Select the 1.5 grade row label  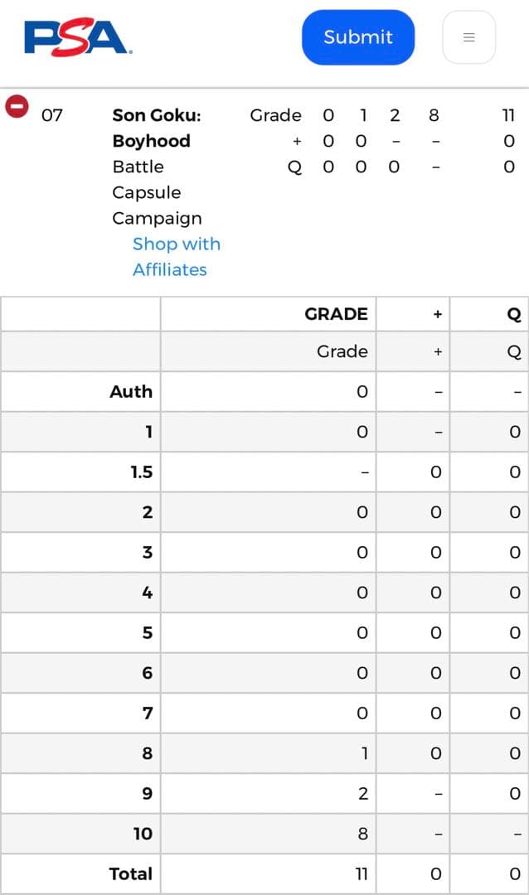tap(141, 472)
